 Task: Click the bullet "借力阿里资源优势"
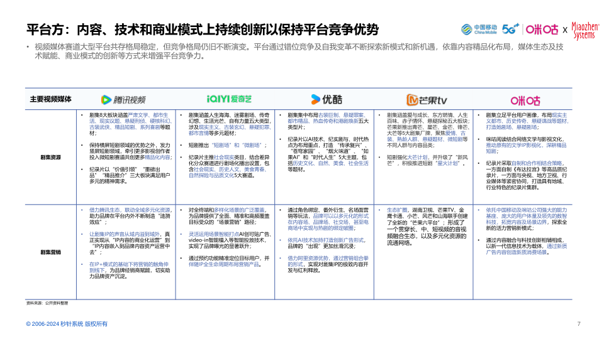[x=328, y=264]
